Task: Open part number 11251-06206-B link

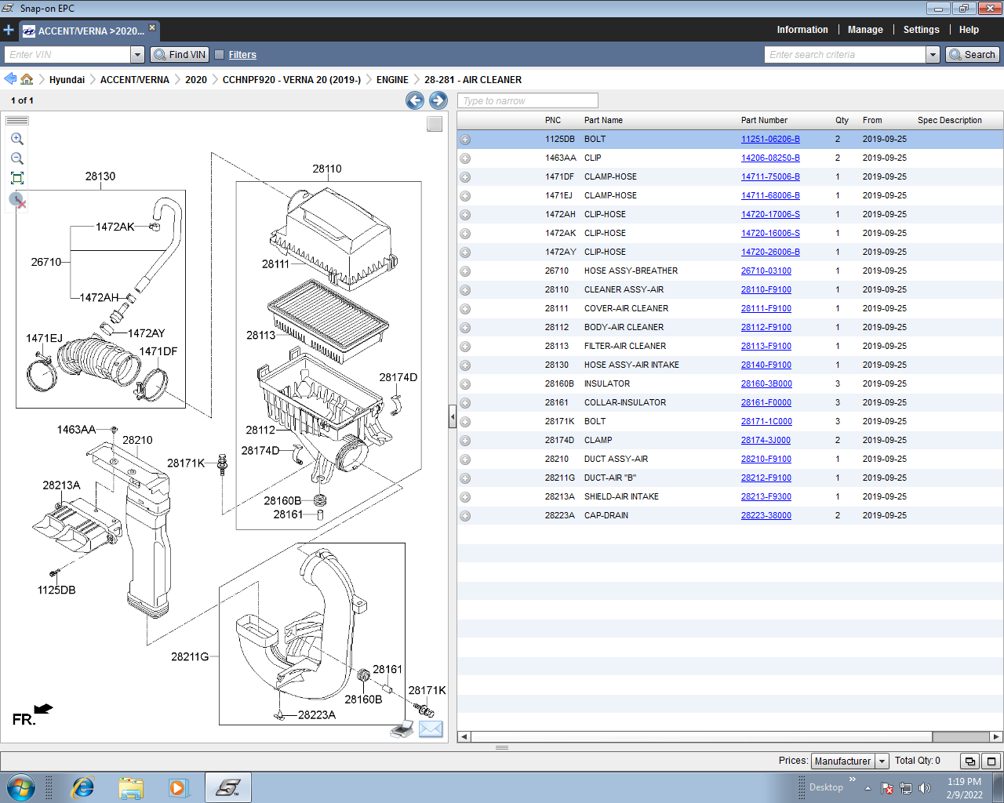Action: 770,139
